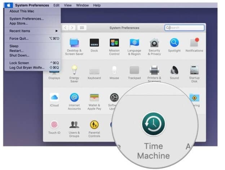Screen dimensions: 225x170
Task: Go forward with the right chevron button
Action: pyautogui.click(x=72, y=27)
